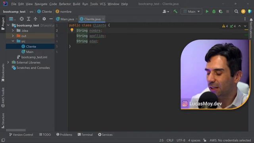Open Problems tool window
This screenshot has height=143, width=254.
tap(64, 135)
